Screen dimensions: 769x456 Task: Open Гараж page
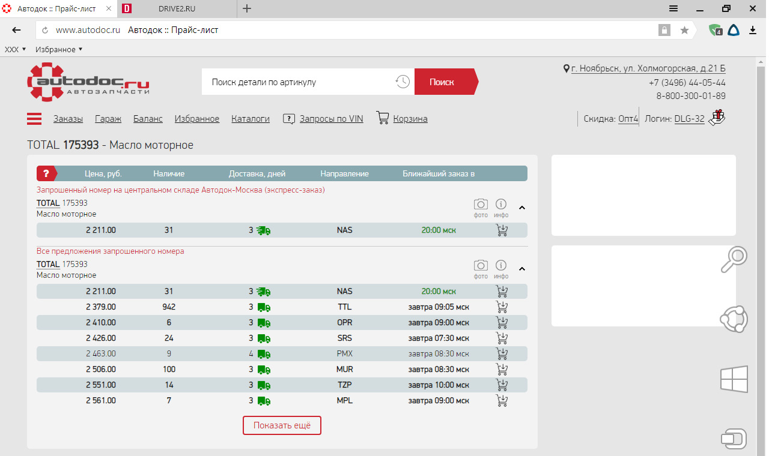click(x=108, y=119)
